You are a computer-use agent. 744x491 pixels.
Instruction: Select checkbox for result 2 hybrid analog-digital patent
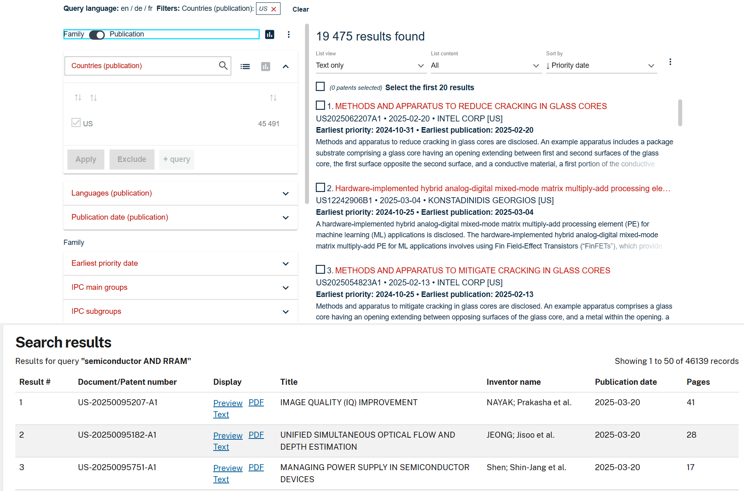click(320, 188)
